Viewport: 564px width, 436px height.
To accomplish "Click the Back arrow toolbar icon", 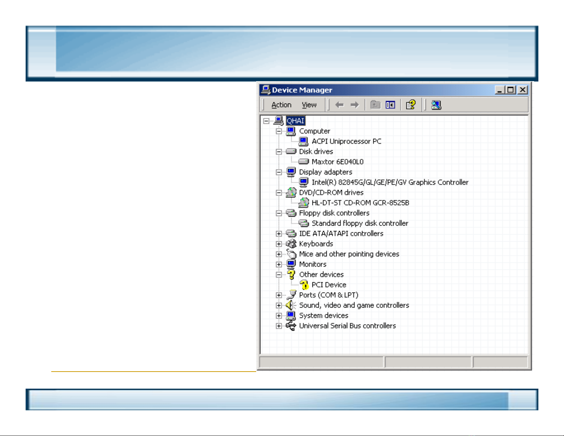I will tap(339, 105).
